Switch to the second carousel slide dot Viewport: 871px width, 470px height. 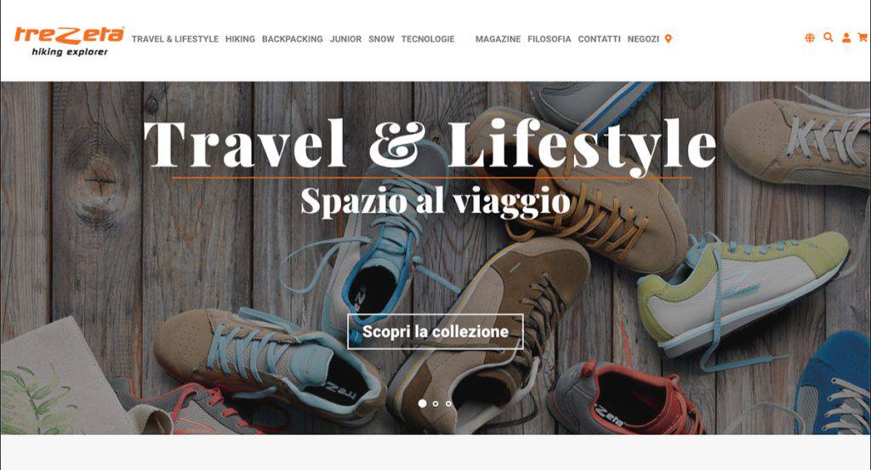[x=435, y=404]
